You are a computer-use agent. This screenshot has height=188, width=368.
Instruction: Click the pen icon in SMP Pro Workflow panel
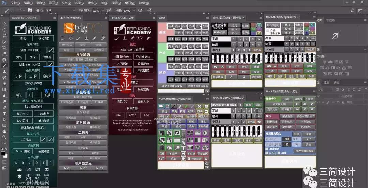[103, 38]
